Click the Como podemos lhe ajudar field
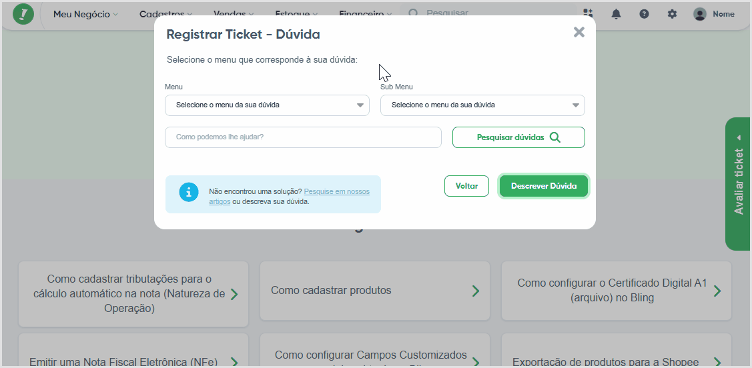The height and width of the screenshot is (368, 752). [x=303, y=137]
